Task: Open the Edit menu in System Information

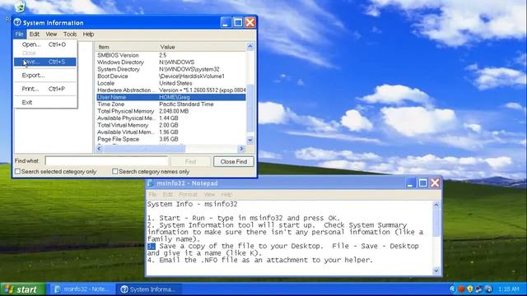Action: (35, 35)
